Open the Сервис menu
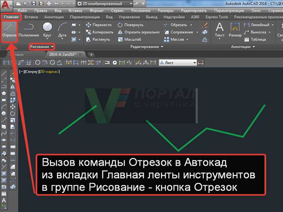 117,11
